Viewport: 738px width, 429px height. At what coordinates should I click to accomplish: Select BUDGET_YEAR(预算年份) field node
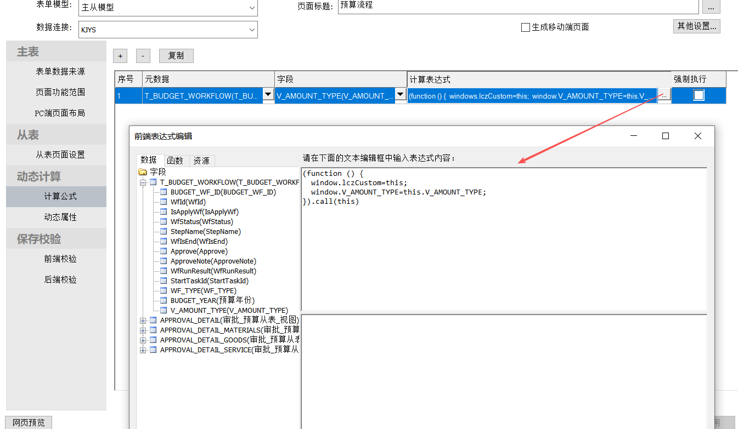(213, 301)
